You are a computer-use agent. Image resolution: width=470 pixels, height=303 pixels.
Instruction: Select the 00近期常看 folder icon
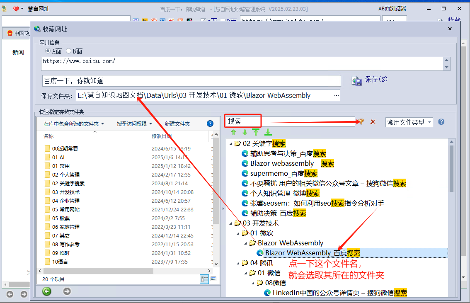tap(47, 148)
